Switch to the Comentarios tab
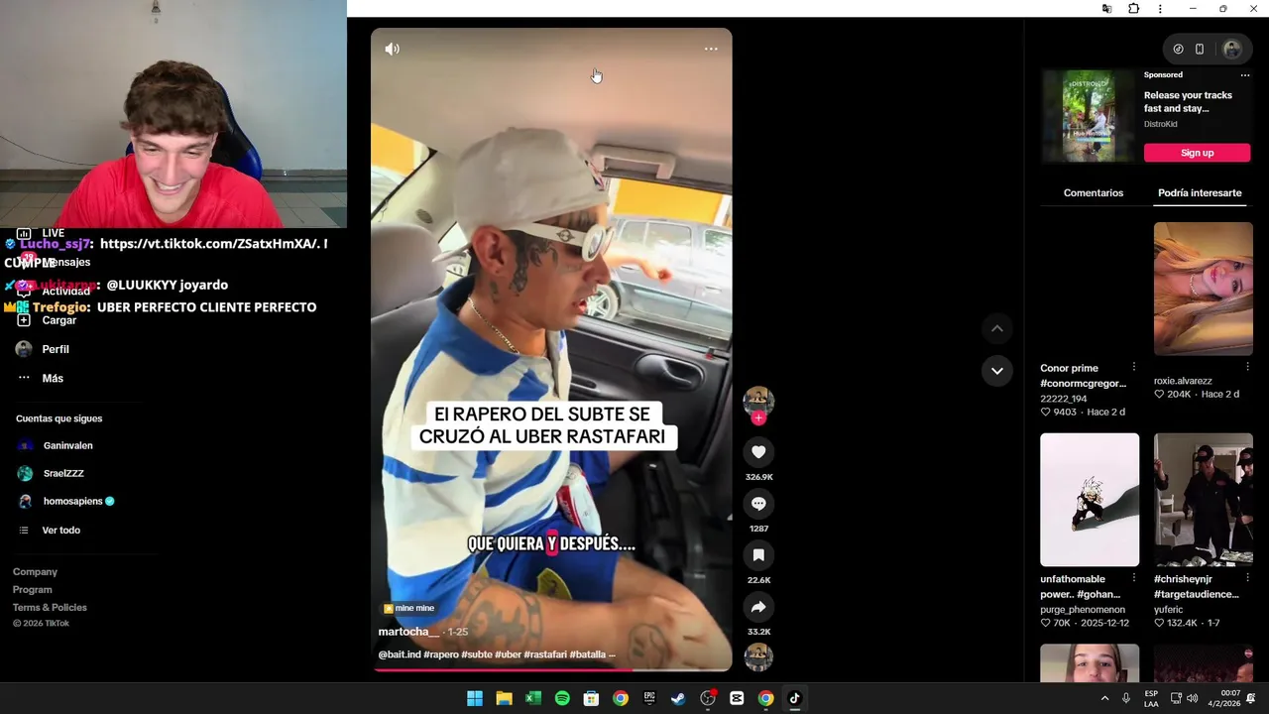The height and width of the screenshot is (714, 1269). click(x=1094, y=193)
